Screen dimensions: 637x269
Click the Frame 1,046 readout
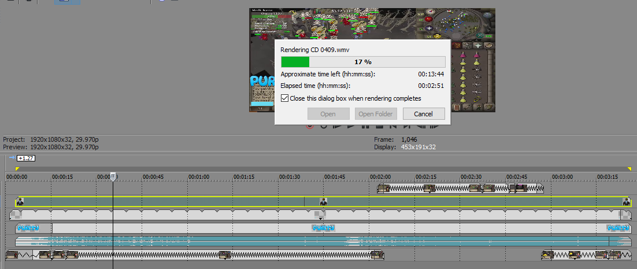pyautogui.click(x=396, y=139)
